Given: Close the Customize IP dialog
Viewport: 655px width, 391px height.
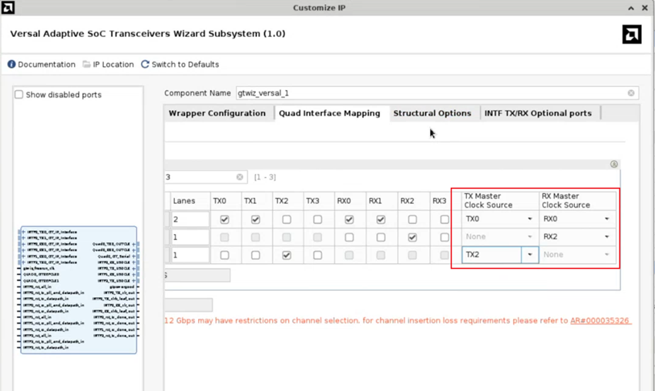Looking at the screenshot, I should tap(644, 8).
